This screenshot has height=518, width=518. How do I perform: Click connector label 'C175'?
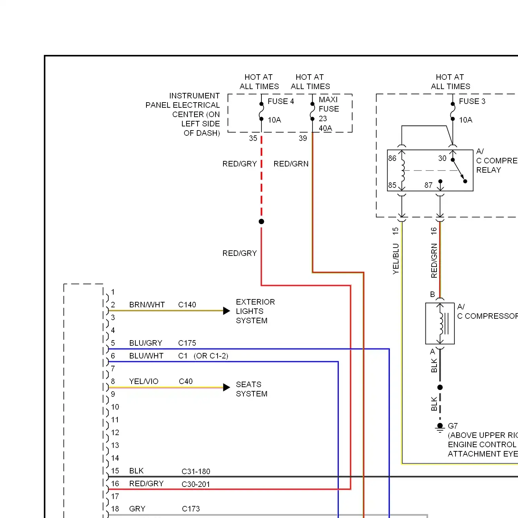(187, 343)
